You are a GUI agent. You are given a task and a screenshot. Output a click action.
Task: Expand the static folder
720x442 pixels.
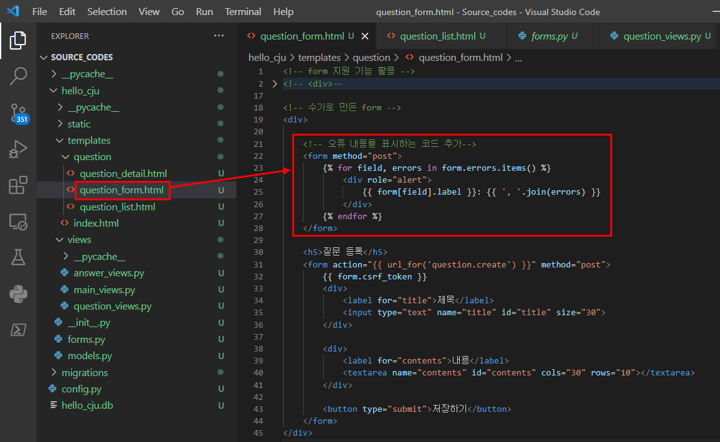tap(60, 124)
